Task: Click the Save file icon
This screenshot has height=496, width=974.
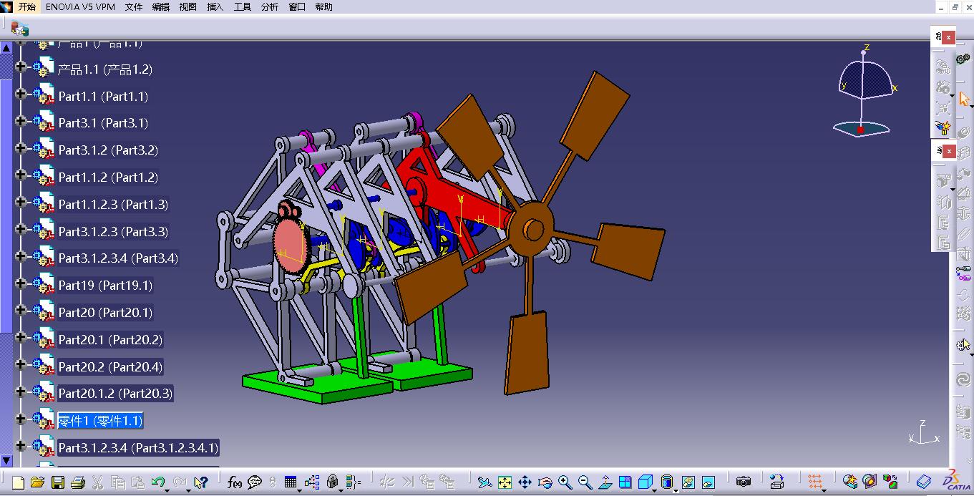Action: [58, 482]
